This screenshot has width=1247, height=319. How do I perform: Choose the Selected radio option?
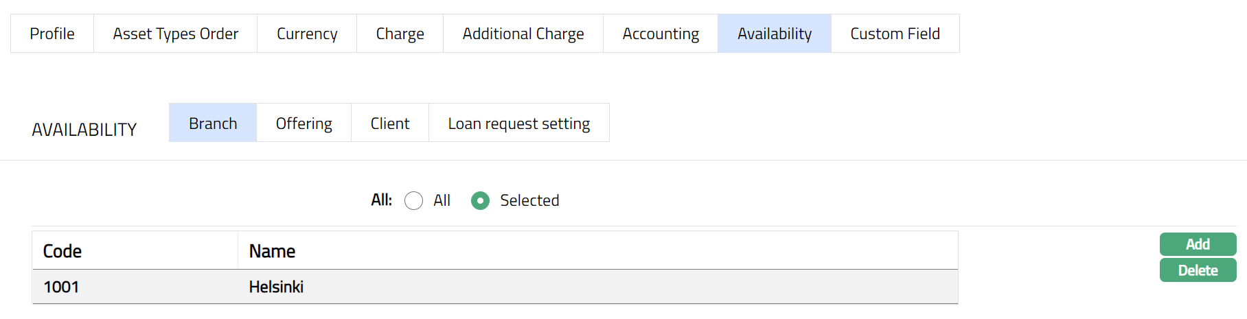coord(480,200)
